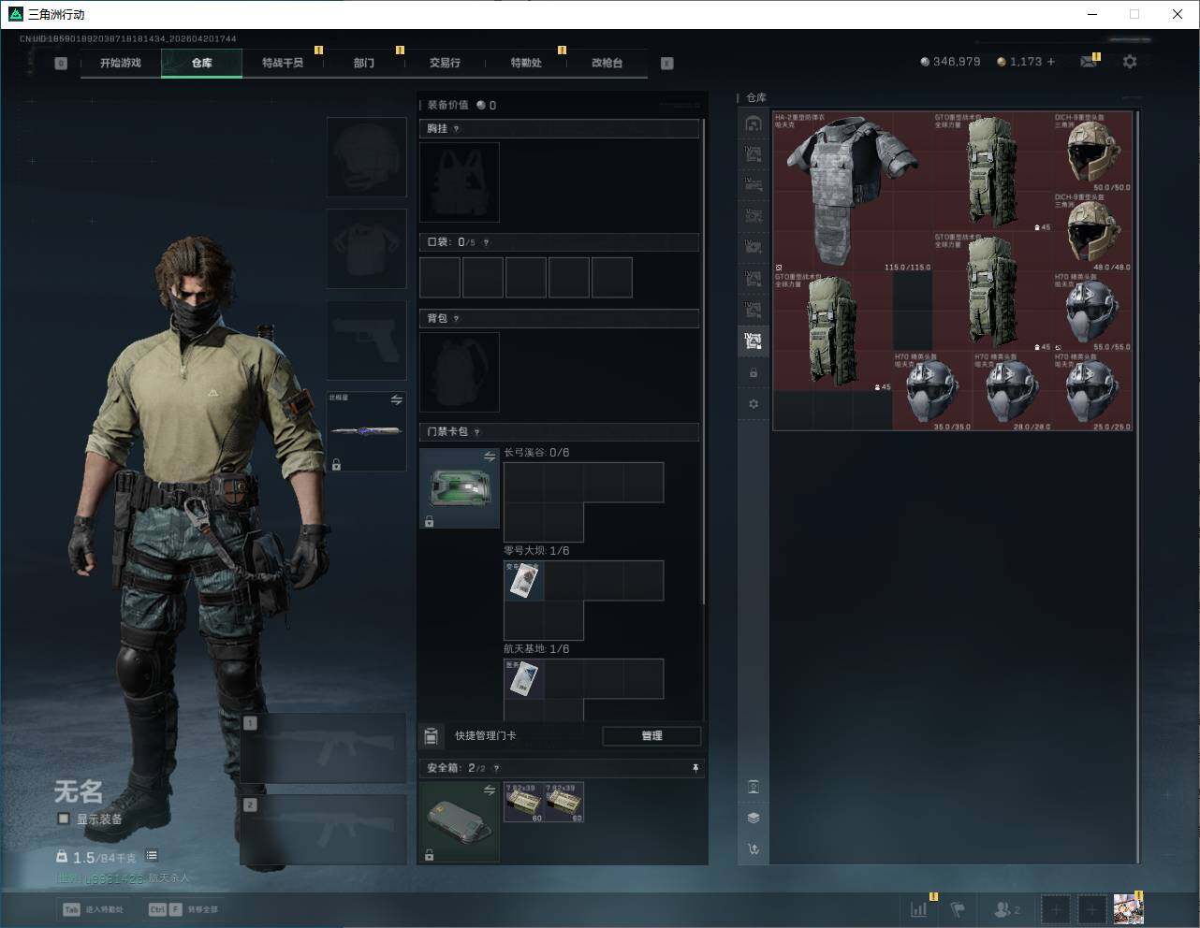Select the green key card case
The width and height of the screenshot is (1200, 928).
click(x=460, y=488)
